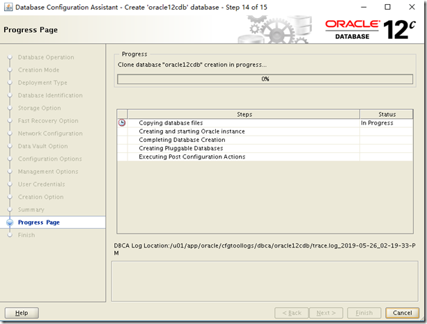Screen dimensions: 427x324
Task: Click the Oracle Database 12c logo
Action: [371, 30]
